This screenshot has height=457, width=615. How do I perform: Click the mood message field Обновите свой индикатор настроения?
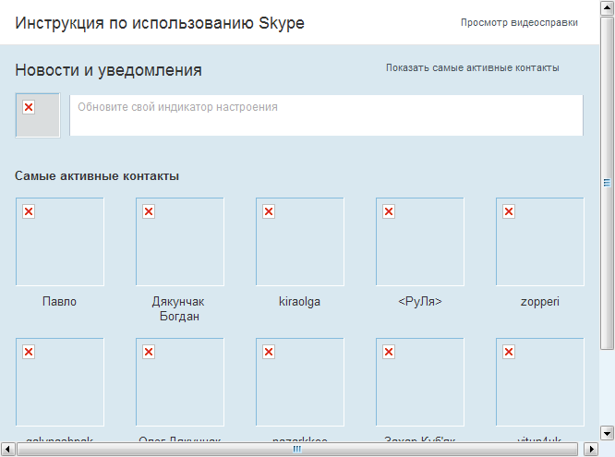pyautogui.click(x=326, y=115)
